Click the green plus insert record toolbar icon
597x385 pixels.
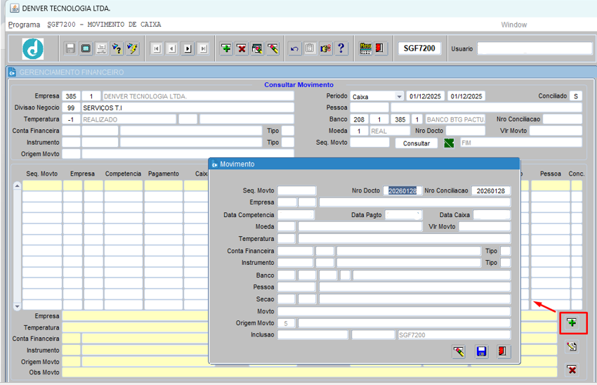(x=226, y=48)
